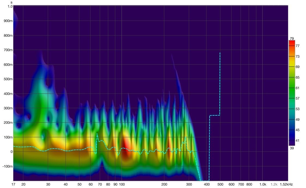The image size is (306, 188).
Task: Click the 700 label on the frequency axis
Action: (241, 184)
